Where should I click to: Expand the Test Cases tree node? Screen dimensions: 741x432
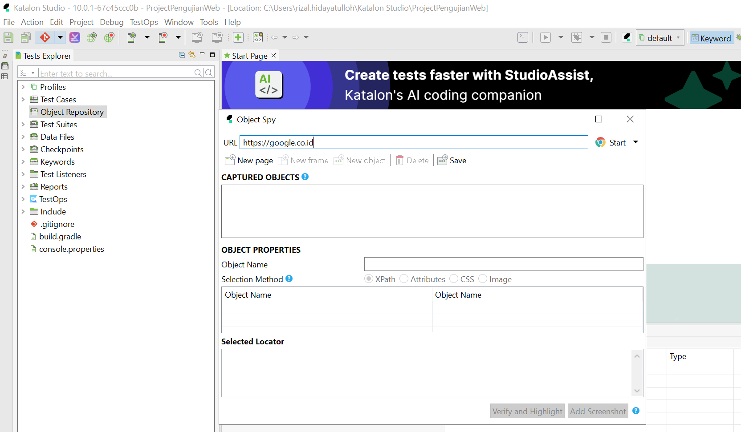click(23, 99)
